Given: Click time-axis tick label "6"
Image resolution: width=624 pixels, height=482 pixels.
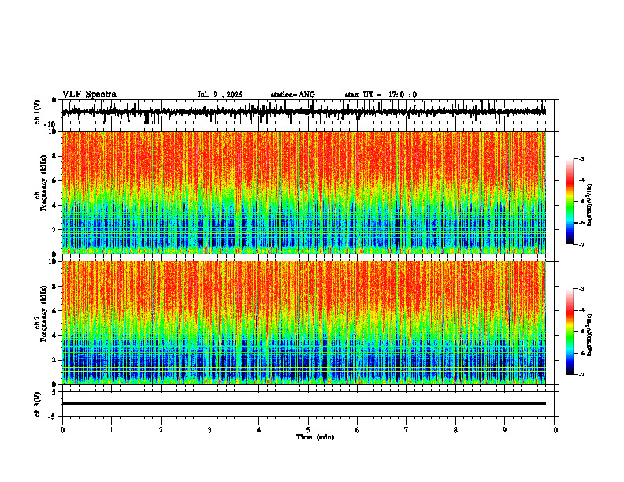Looking at the screenshot, I should pos(357,430).
